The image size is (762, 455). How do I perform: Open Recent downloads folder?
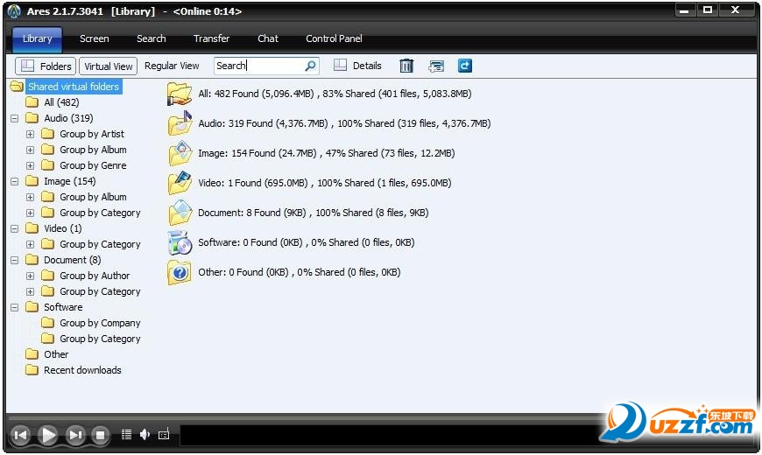[x=82, y=370]
